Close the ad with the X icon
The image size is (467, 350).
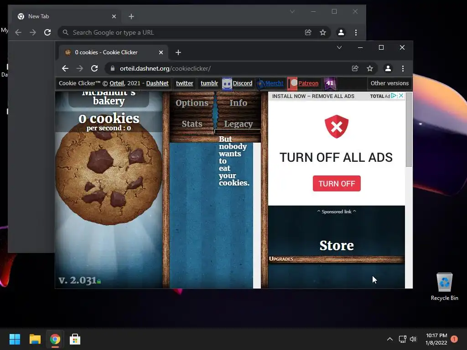pyautogui.click(x=401, y=96)
